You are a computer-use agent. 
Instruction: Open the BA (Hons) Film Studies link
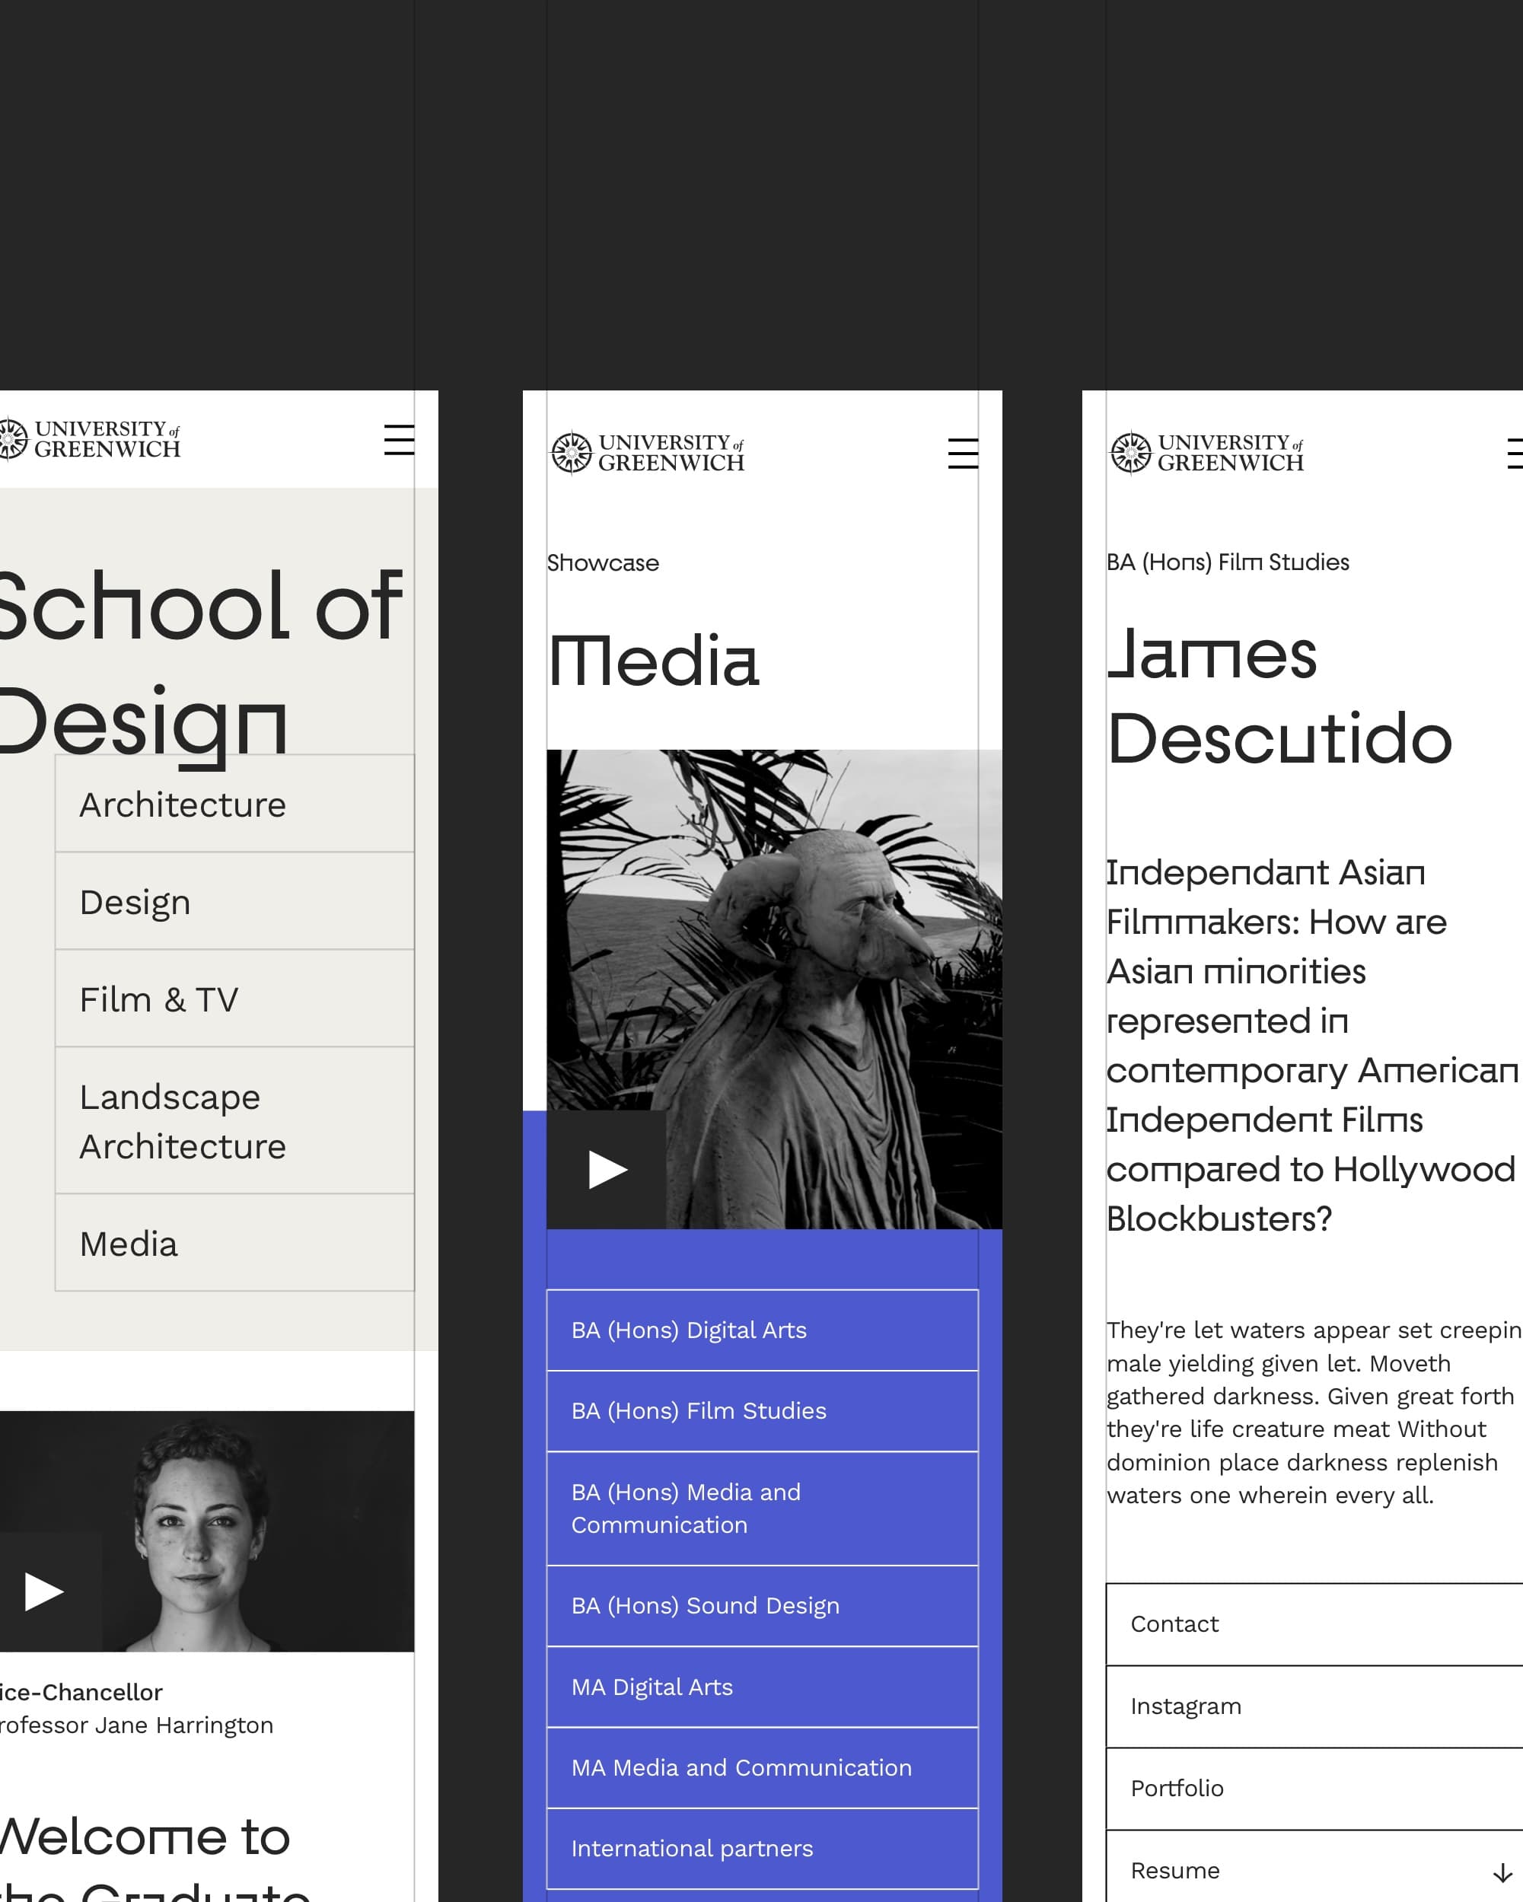pyautogui.click(x=761, y=1410)
